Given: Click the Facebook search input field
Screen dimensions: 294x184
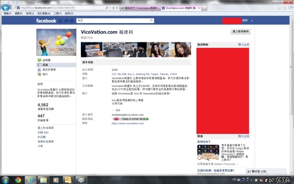Looking at the screenshot, I should coord(113,21).
